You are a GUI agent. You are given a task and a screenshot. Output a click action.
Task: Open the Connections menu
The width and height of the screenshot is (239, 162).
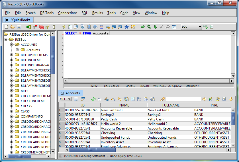pos(68,13)
